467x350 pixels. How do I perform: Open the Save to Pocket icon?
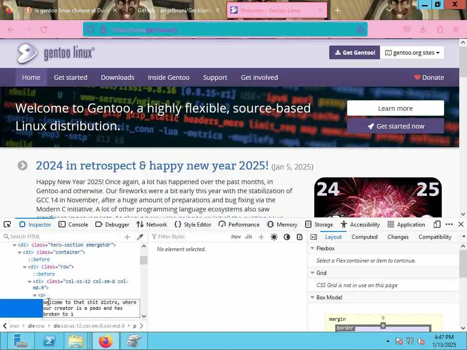click(406, 29)
